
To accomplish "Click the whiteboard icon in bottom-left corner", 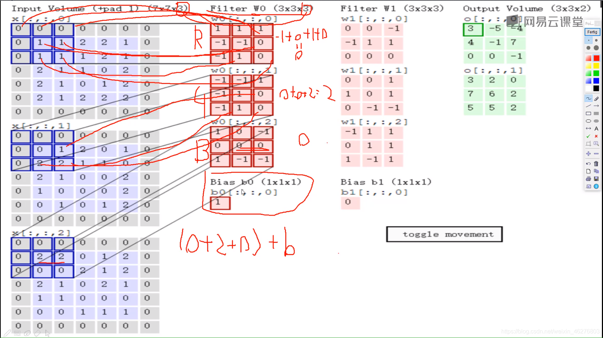I will click(17, 333).
